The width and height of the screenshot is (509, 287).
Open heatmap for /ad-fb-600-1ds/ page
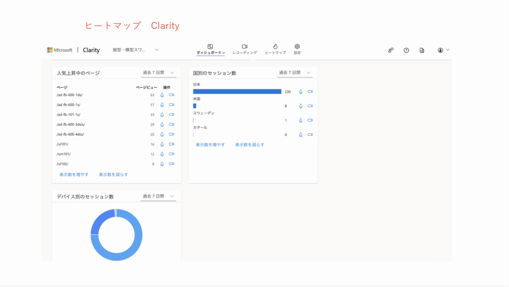[x=162, y=95]
